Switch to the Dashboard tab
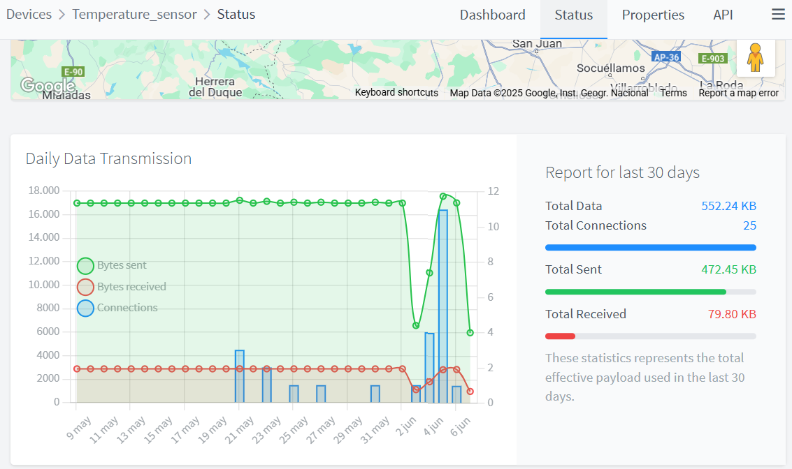The image size is (792, 469). tap(492, 15)
